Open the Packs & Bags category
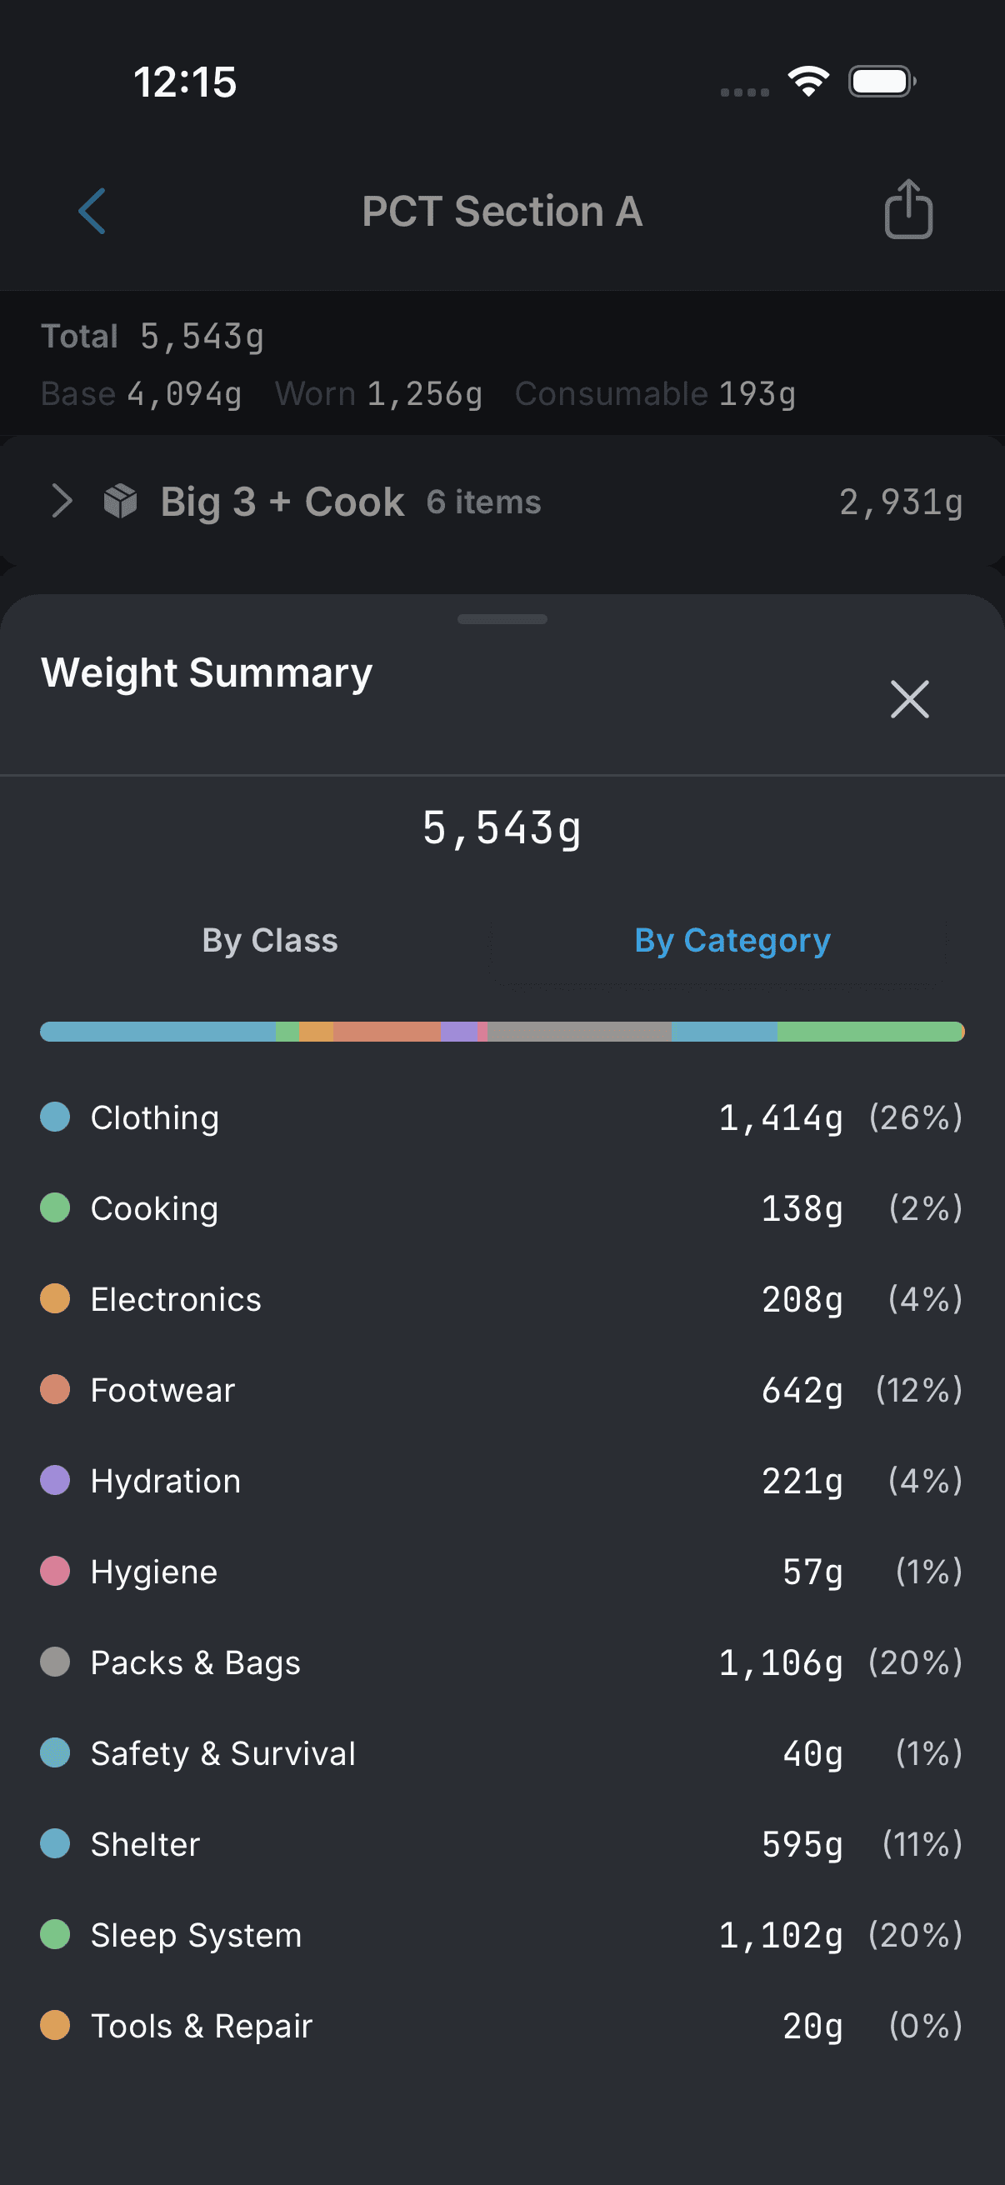The image size is (1005, 2185). [502, 1662]
